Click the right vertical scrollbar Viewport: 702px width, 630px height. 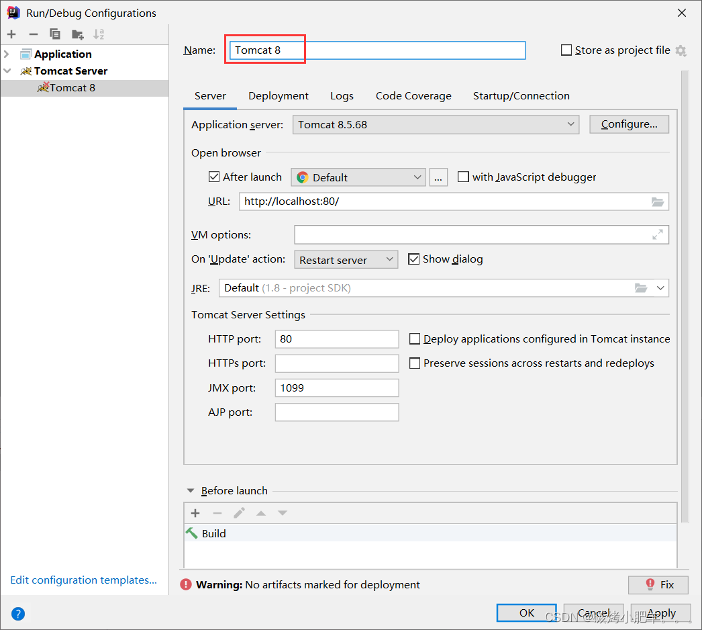click(685, 296)
